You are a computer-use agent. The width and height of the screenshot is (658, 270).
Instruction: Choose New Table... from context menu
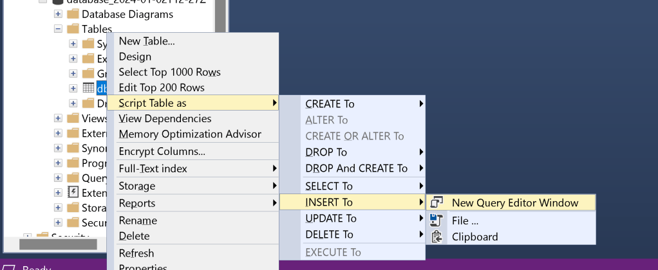[193, 41]
